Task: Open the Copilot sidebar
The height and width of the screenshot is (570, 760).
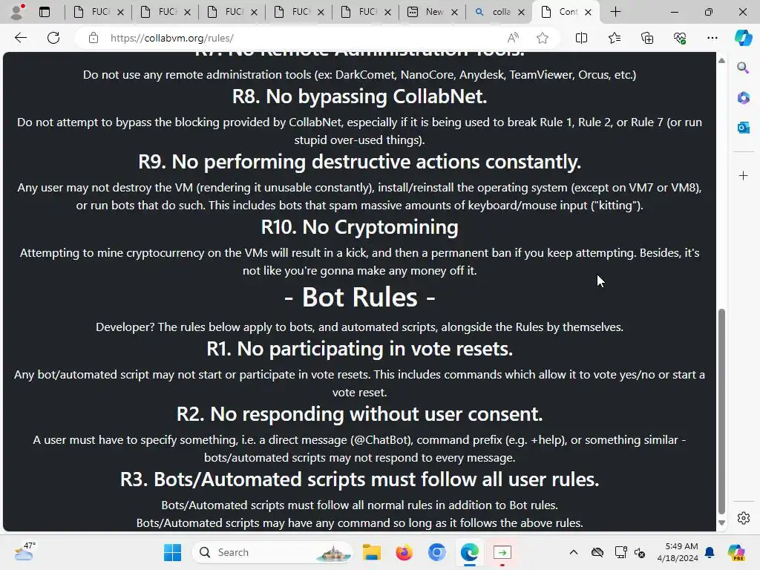Action: coord(743,38)
